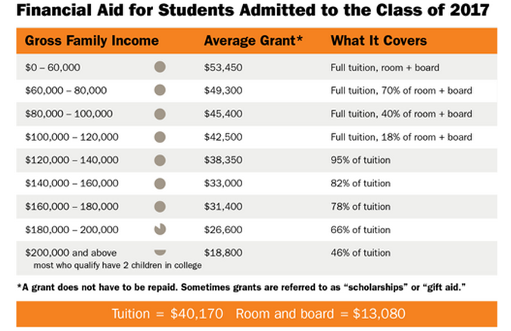Click the pie icon beside $80,000 – 100,000
Screen dimensions: 511x331
point(160,114)
